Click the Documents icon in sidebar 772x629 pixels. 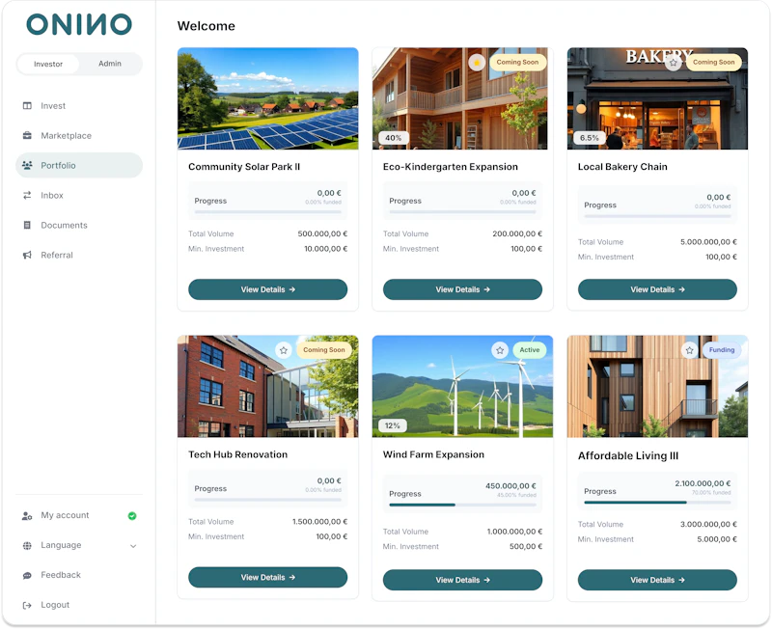coord(27,225)
